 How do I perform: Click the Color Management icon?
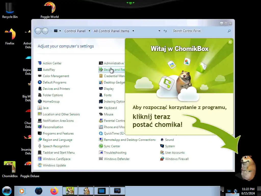click(x=40, y=76)
